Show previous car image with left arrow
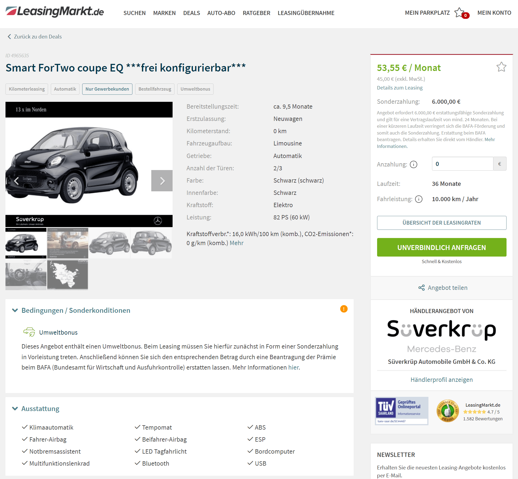Image resolution: width=518 pixels, height=479 pixels. [x=16, y=181]
